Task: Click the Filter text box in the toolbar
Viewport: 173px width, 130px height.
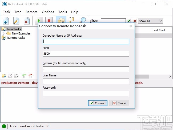Action: pyautogui.click(x=113, y=21)
